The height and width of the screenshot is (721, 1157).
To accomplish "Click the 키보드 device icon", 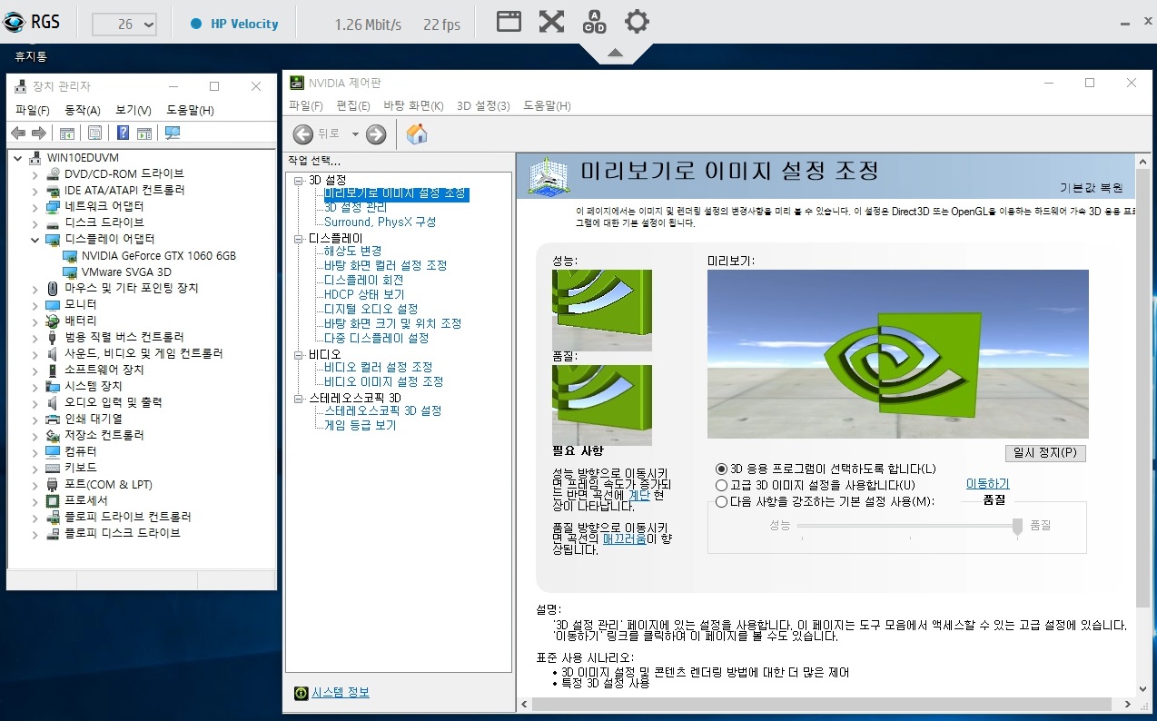I will pyautogui.click(x=53, y=468).
